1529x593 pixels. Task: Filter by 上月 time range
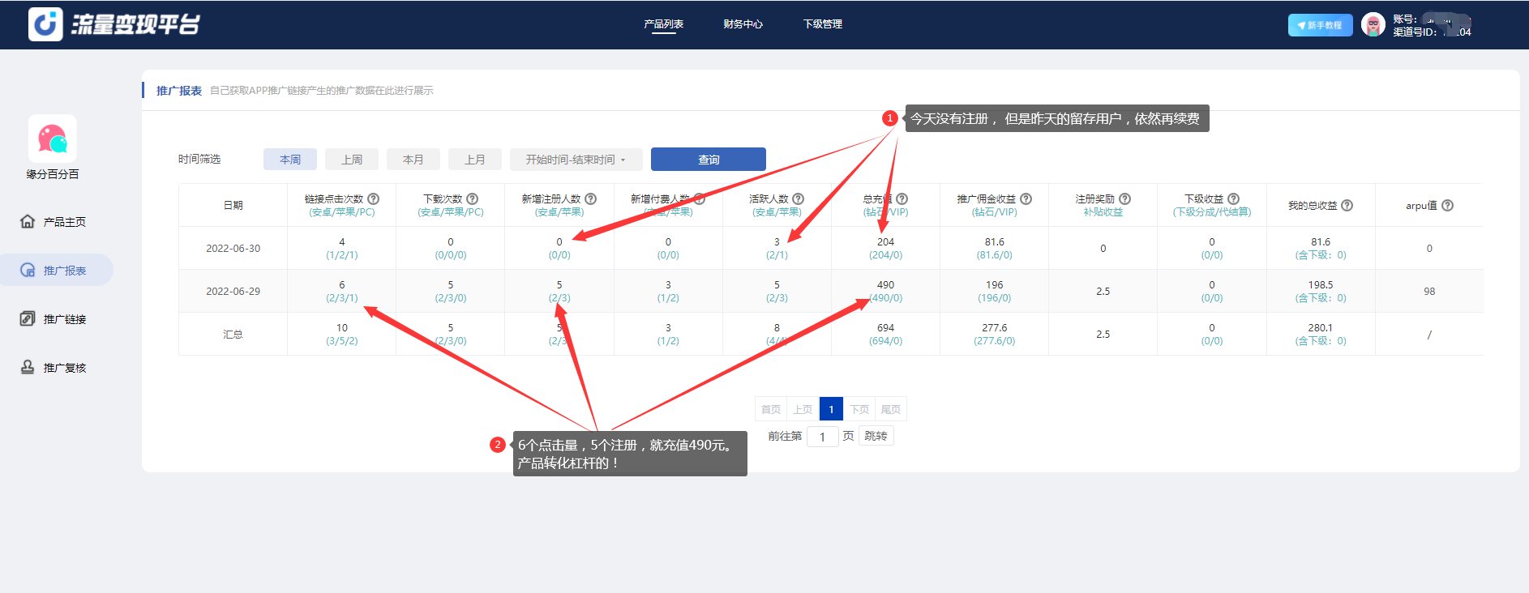(x=475, y=160)
